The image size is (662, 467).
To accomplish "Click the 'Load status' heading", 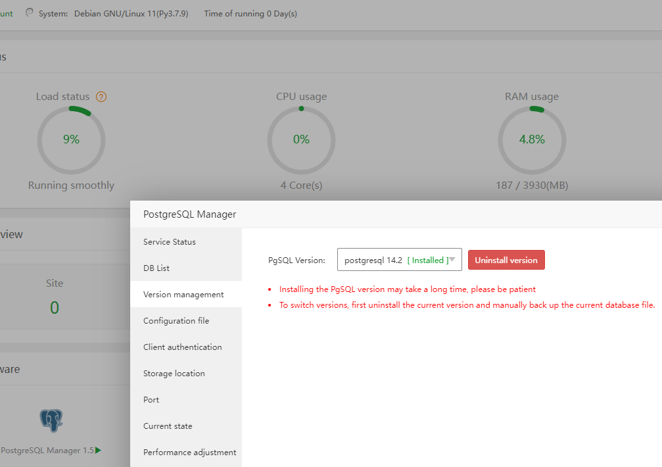I will pyautogui.click(x=63, y=96).
